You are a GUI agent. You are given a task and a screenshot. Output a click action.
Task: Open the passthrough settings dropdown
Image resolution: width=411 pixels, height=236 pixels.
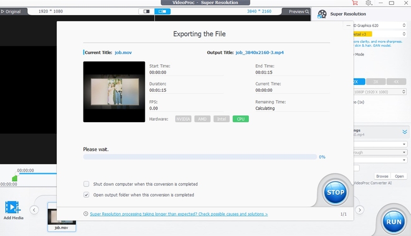click(380, 152)
